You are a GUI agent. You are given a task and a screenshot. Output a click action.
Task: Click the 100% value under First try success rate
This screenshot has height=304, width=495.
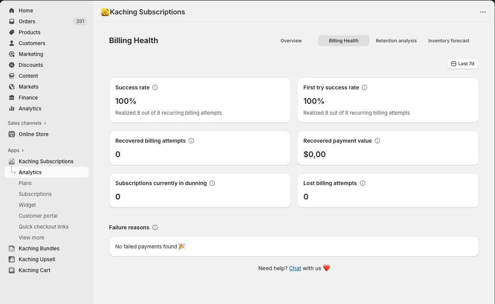pos(314,101)
